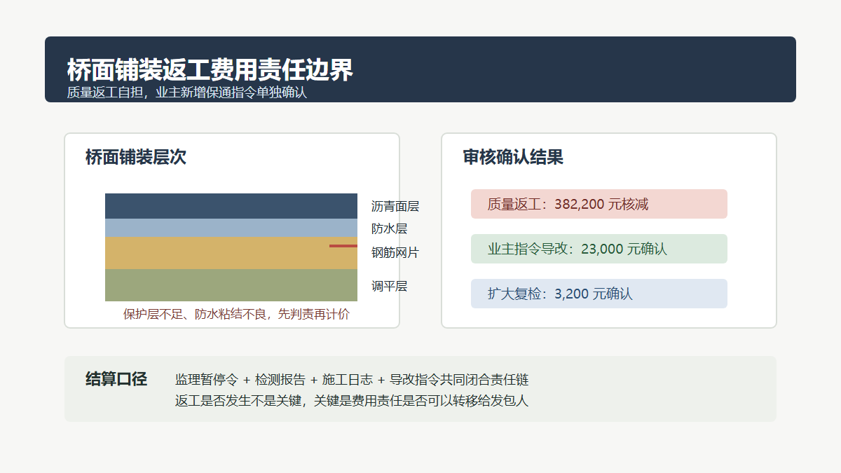841x473 pixels.
Task: Click caption 保护层不足、防水粘结不良，先判责再计价
Action: [x=236, y=314]
